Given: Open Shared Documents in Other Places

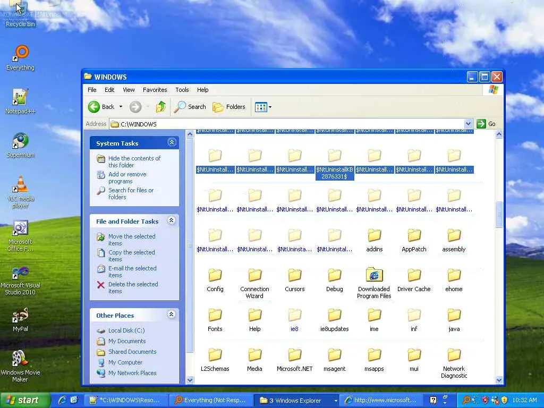Looking at the screenshot, I should (x=132, y=352).
